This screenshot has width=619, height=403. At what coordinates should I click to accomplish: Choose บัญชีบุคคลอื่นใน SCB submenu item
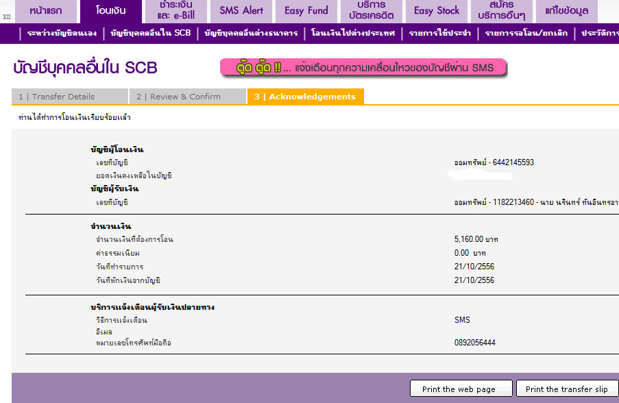(150, 33)
